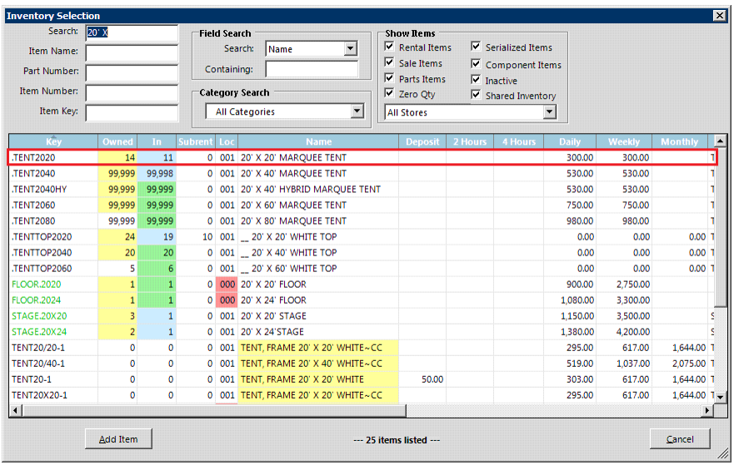Click the Cancel button
The image size is (734, 465).
point(680,439)
